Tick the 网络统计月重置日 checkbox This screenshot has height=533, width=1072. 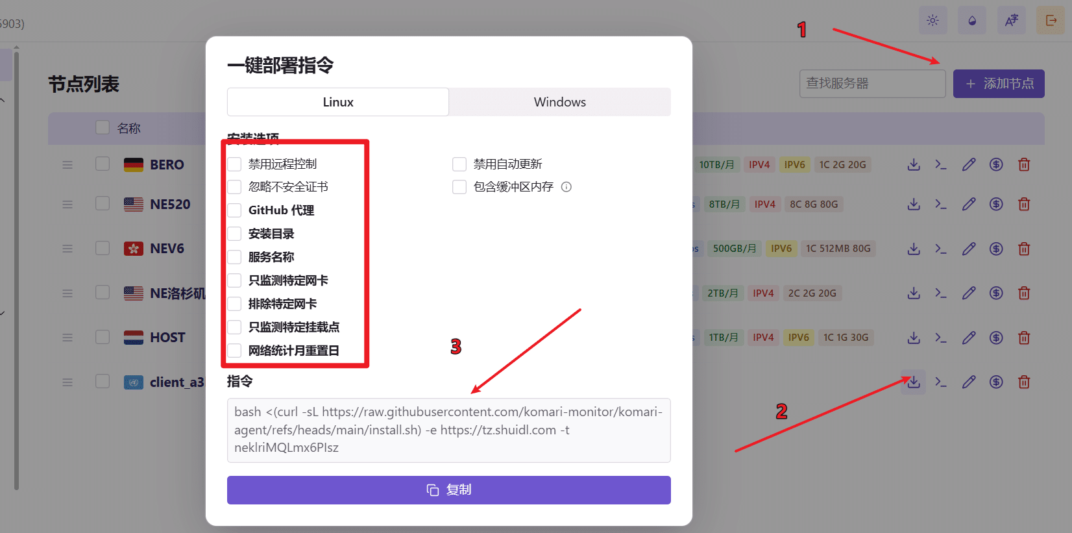(234, 351)
